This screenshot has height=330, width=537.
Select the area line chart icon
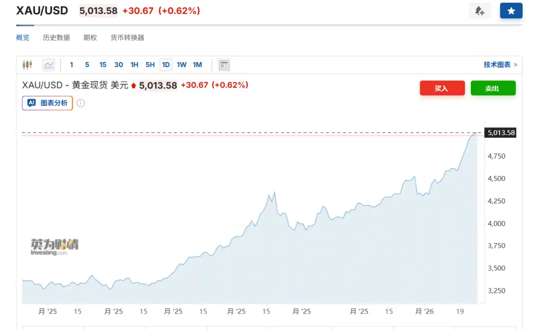point(49,65)
